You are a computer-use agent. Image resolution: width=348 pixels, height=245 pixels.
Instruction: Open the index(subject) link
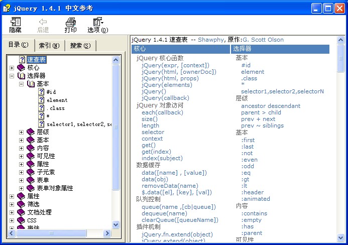point(162,158)
